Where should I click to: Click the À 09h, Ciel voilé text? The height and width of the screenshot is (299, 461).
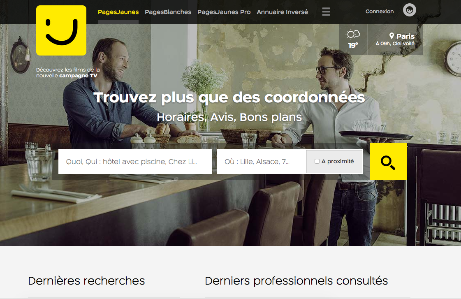[x=395, y=44]
